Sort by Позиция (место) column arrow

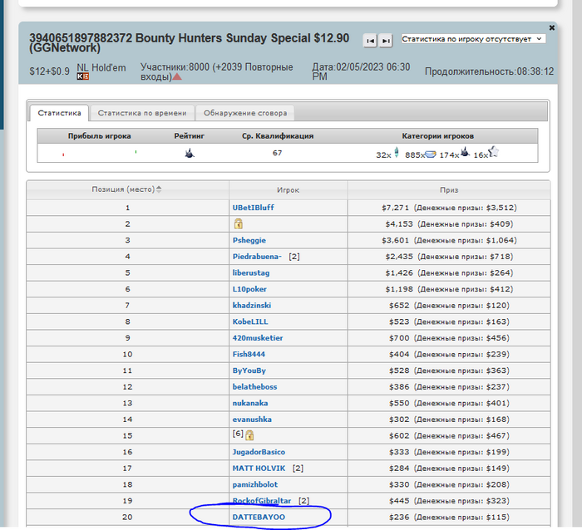coord(159,189)
